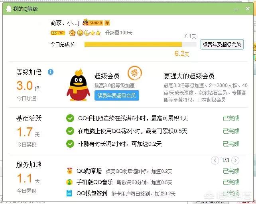The width and height of the screenshot is (256, 204).
Task: Click the blue info icon beside 等级加倍
Action: tap(51, 72)
